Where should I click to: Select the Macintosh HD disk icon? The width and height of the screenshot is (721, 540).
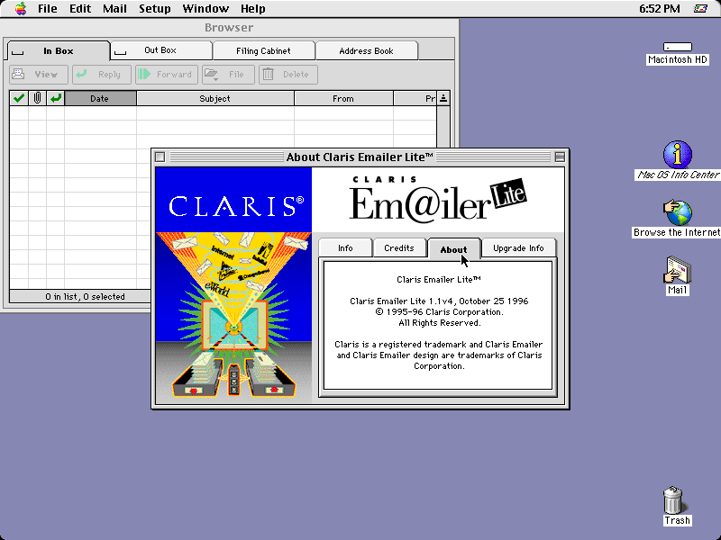click(x=678, y=53)
